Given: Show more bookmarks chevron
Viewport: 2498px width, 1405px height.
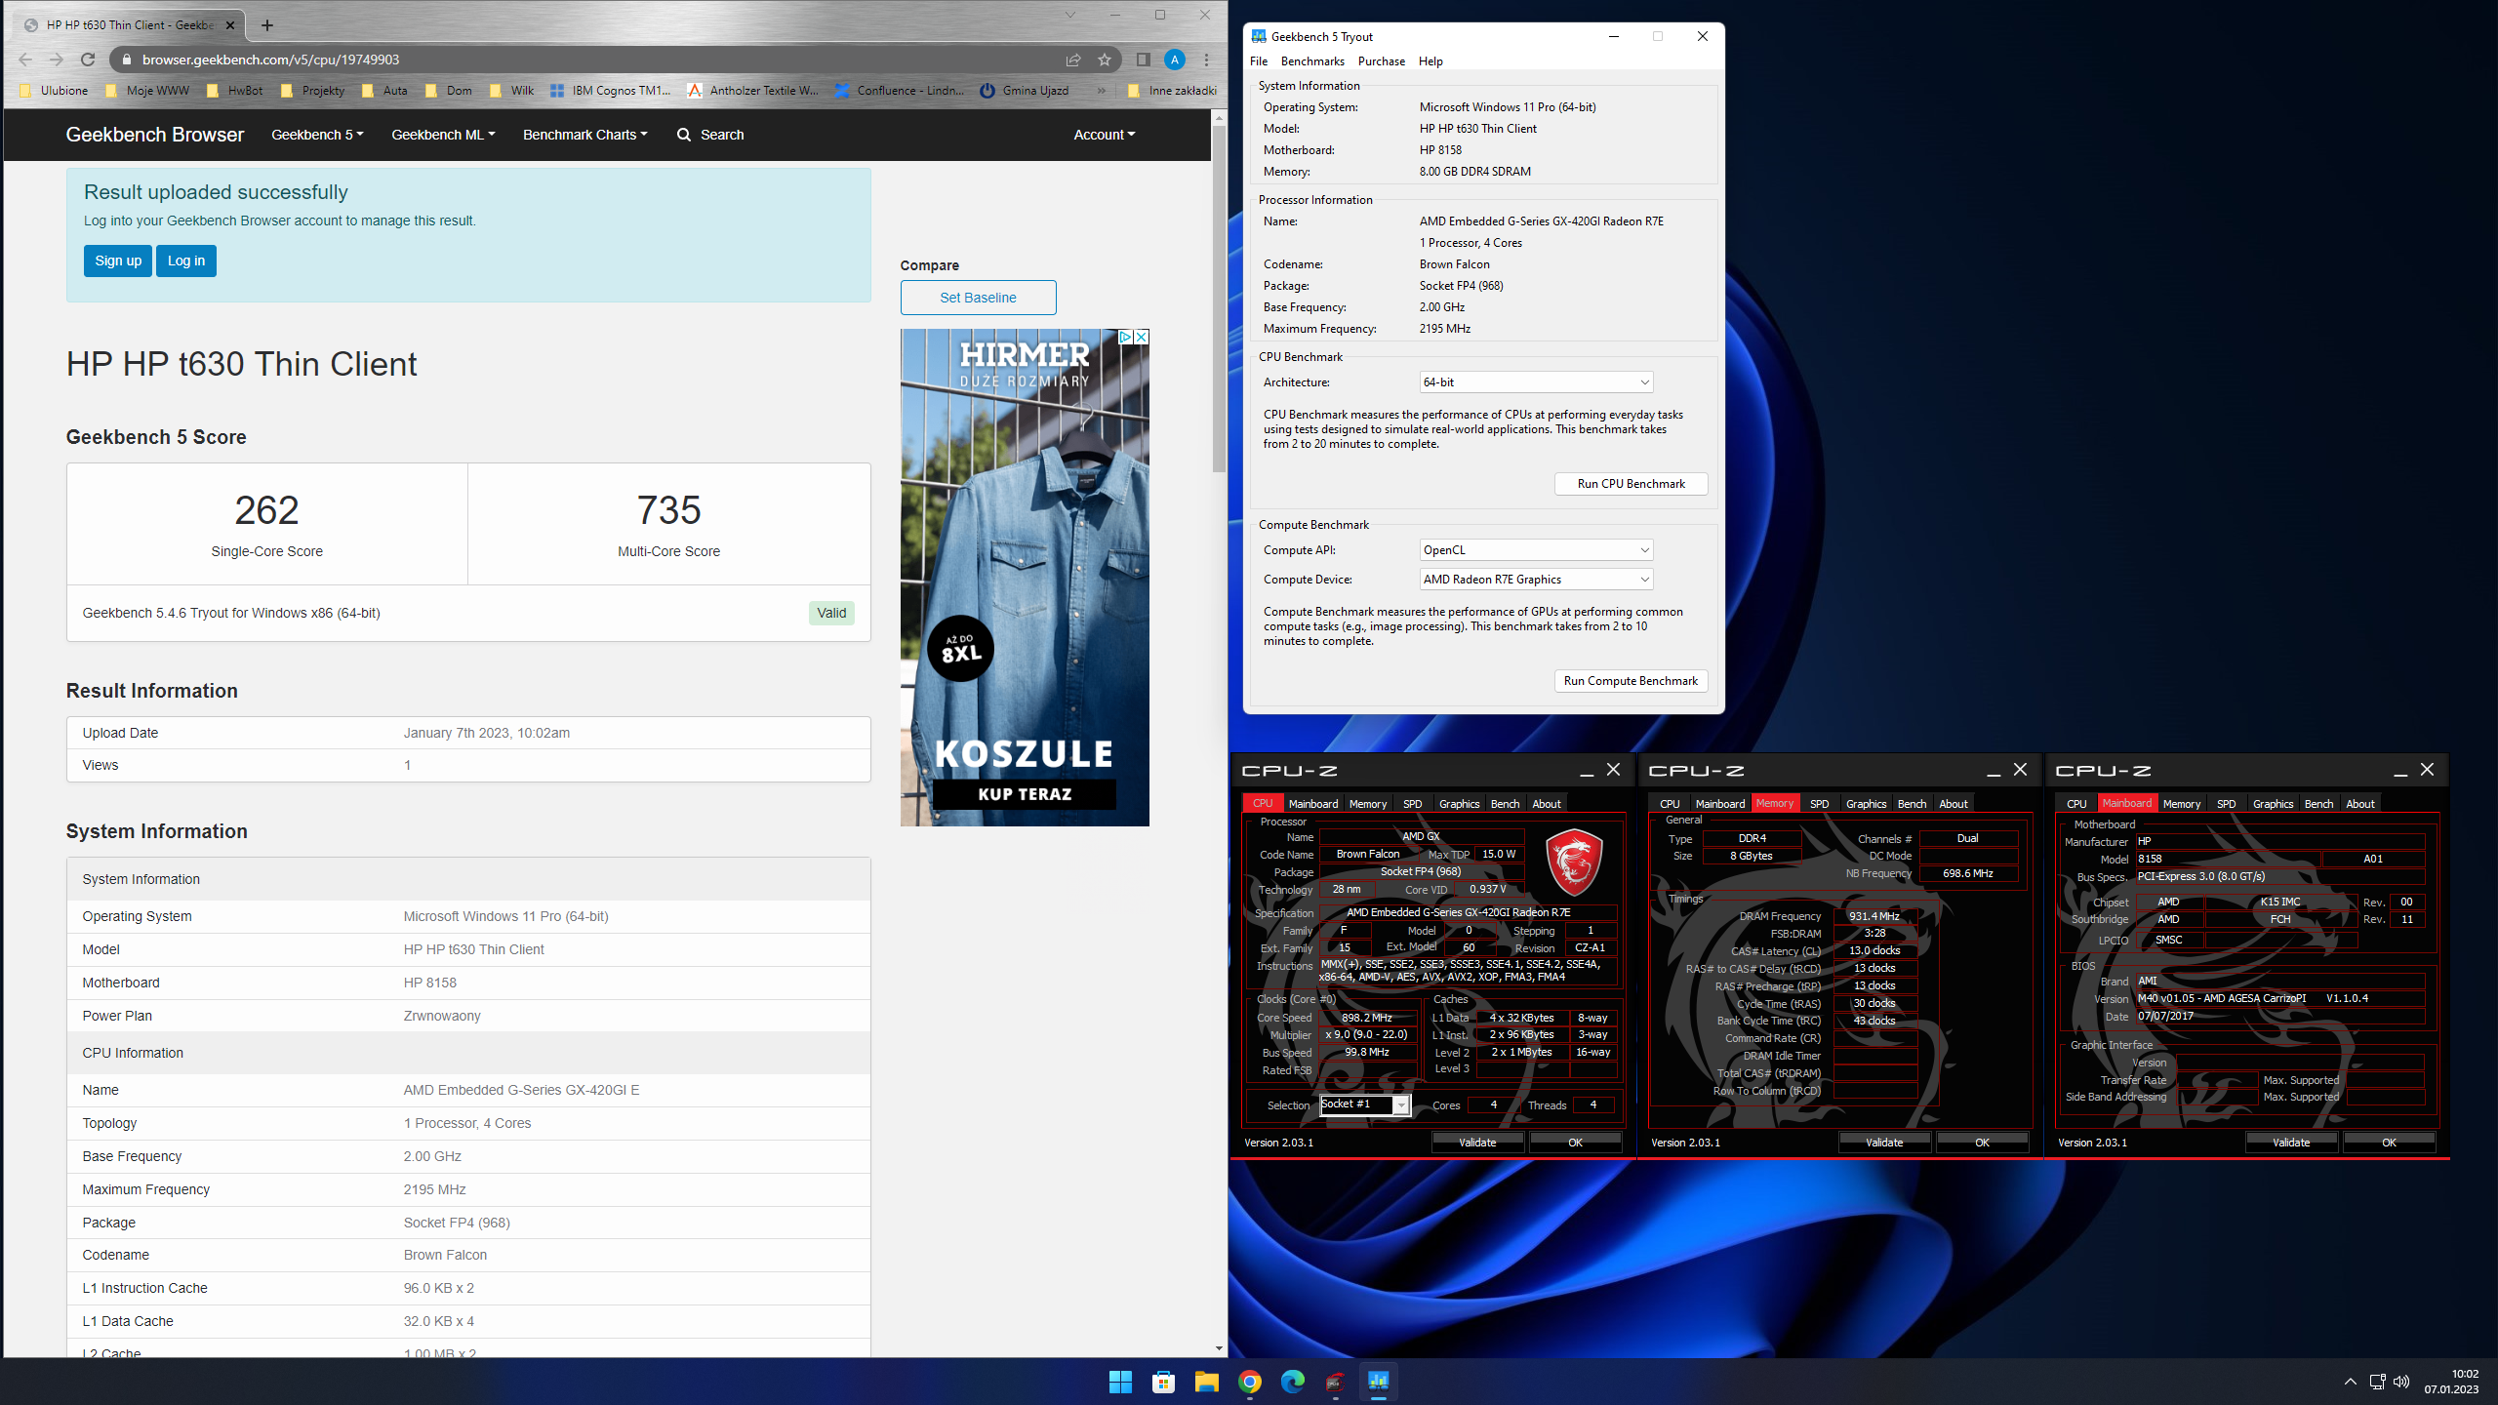Looking at the screenshot, I should [x=1101, y=91].
